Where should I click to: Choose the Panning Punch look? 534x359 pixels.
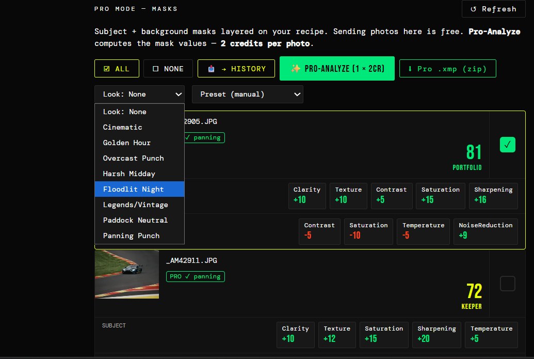pos(140,236)
